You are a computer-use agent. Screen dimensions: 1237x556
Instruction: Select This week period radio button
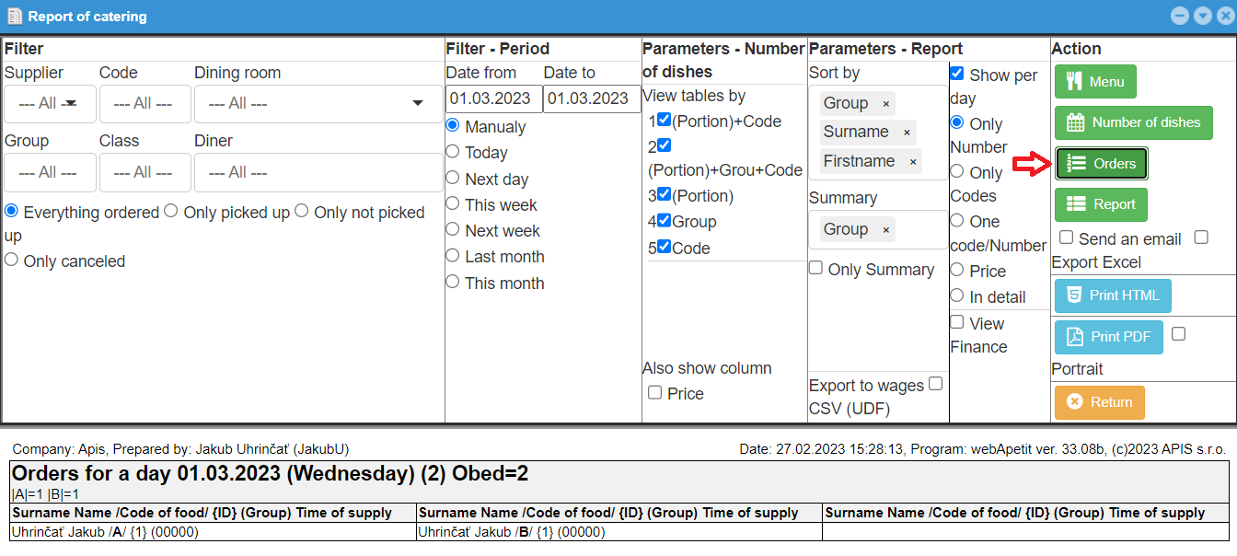(452, 204)
